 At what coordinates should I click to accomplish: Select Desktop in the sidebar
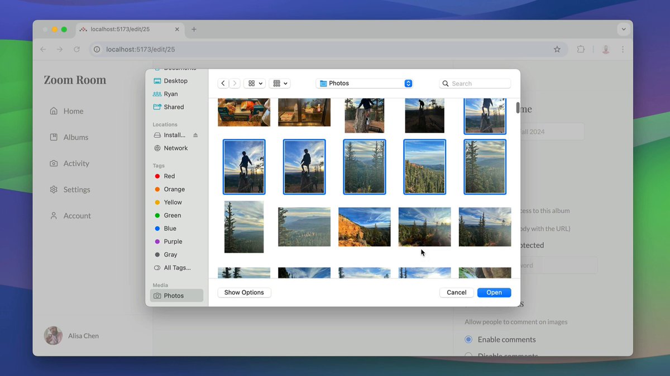click(176, 81)
